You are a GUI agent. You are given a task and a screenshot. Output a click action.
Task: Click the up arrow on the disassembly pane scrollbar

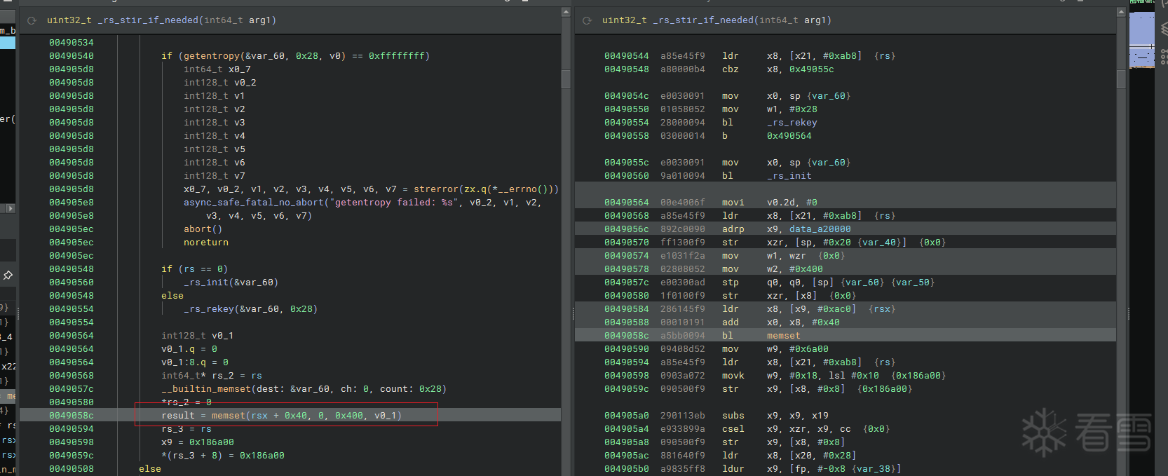[x=1121, y=12]
